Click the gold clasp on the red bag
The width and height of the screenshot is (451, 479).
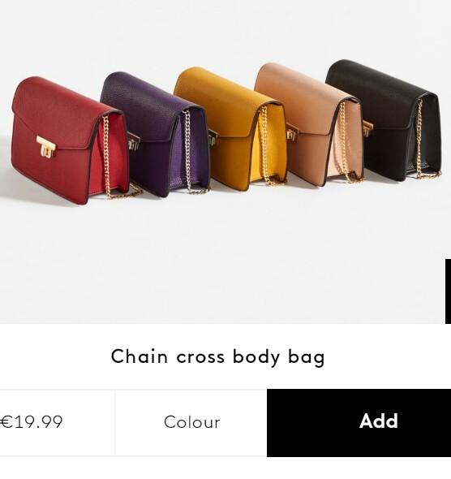46,147
